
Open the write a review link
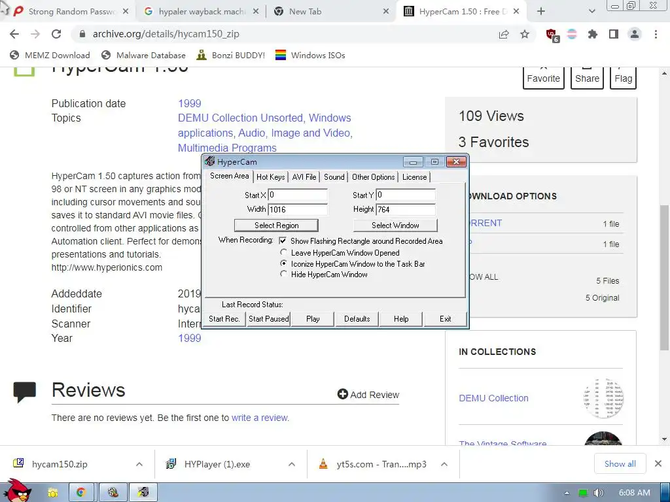click(x=260, y=418)
